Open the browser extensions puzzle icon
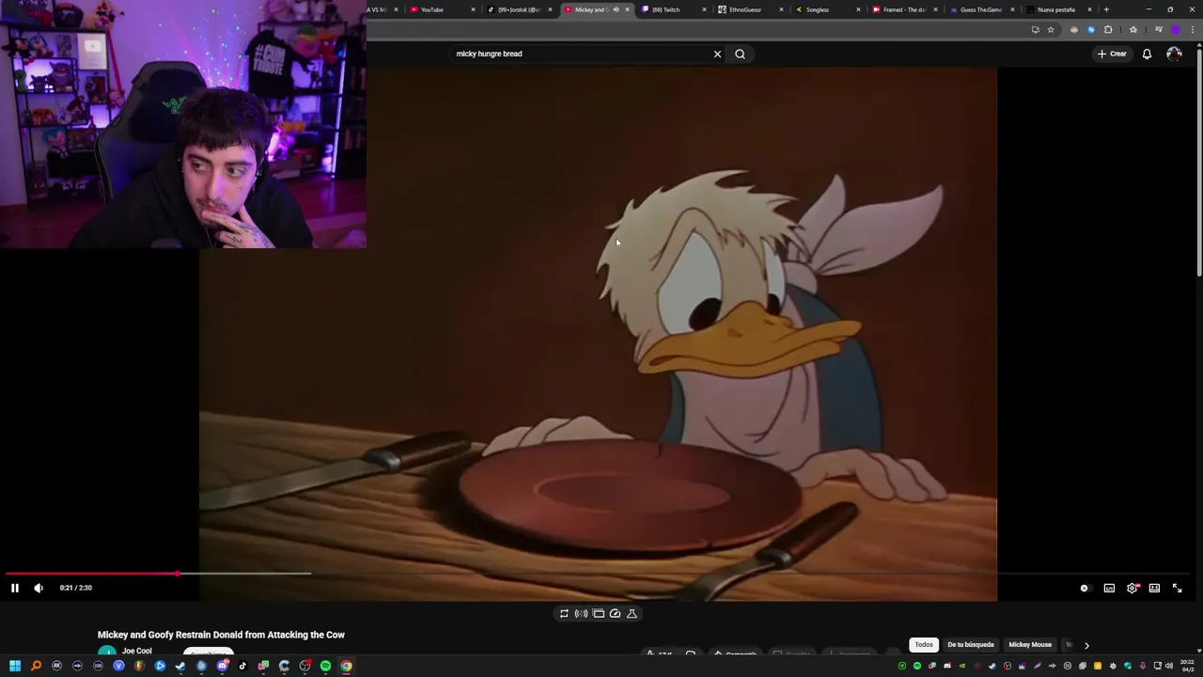Image resolution: width=1203 pixels, height=677 pixels. coord(1108,30)
